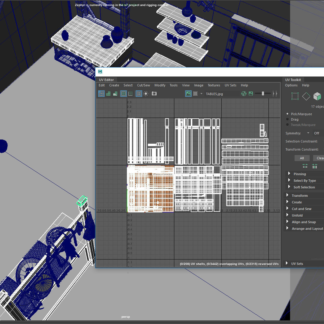The height and width of the screenshot is (324, 324).
Task: Expand the Create section
Action: [287, 202]
